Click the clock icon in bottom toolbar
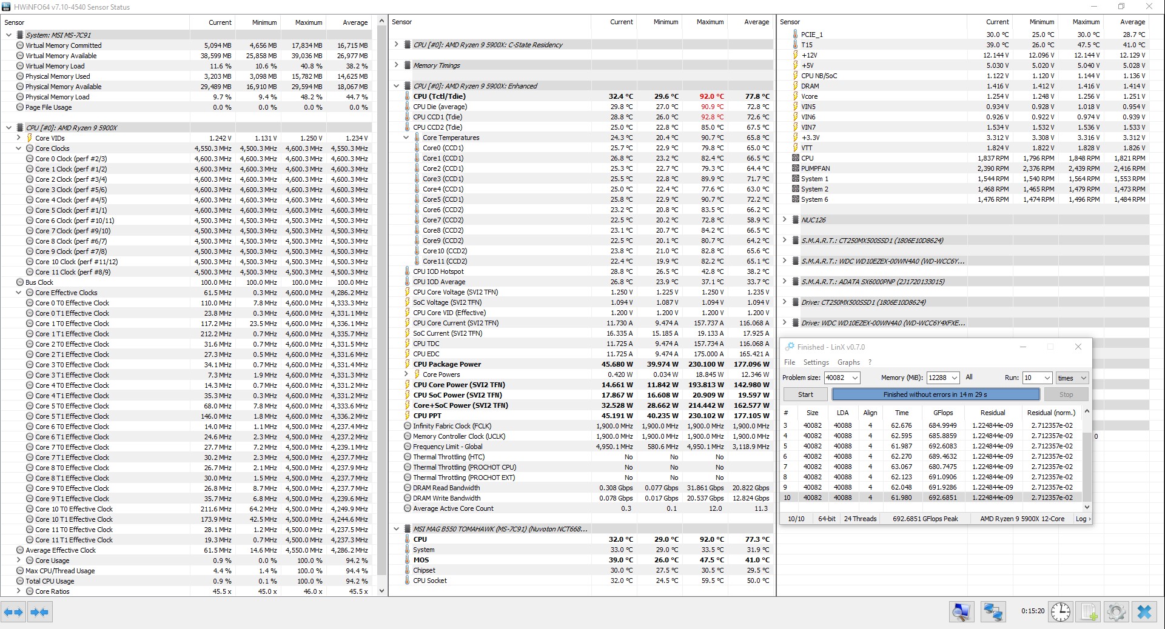The width and height of the screenshot is (1165, 629). (x=1060, y=612)
